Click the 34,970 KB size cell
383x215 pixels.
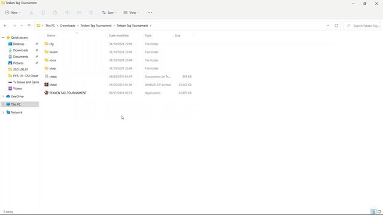[185, 93]
